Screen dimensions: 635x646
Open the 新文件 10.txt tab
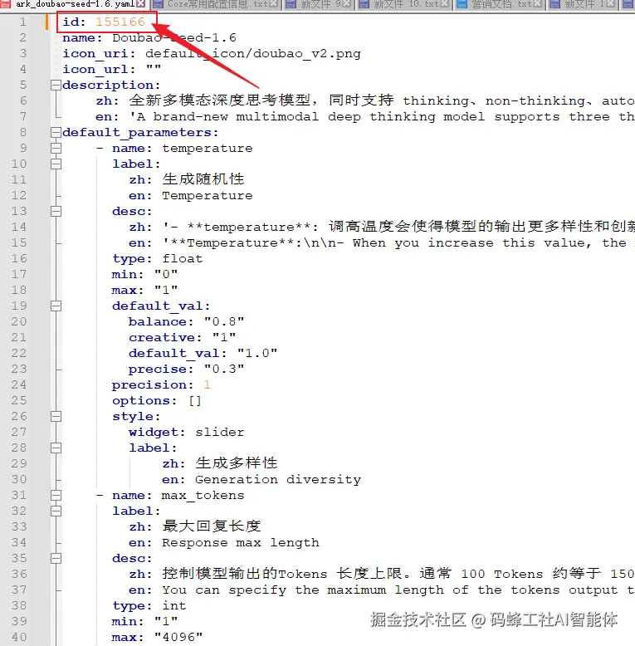[x=406, y=4]
